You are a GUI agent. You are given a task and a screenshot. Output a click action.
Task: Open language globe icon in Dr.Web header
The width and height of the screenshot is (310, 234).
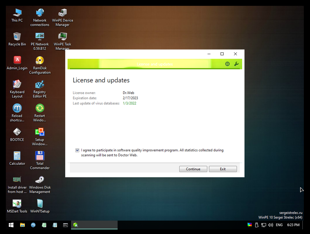pyautogui.click(x=227, y=64)
